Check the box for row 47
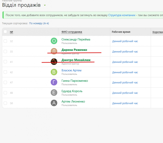Viewport: 163px width, 143px height. (5, 82)
